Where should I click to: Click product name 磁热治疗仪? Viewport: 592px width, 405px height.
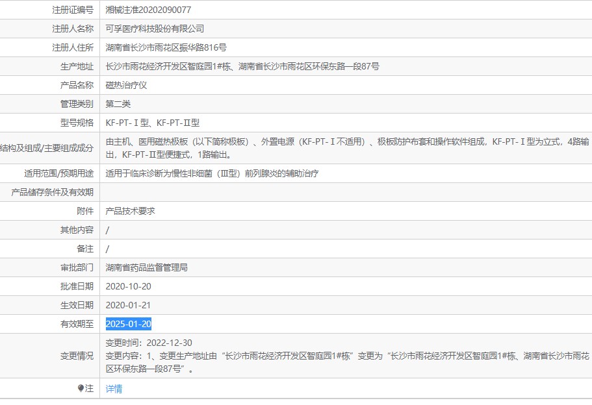(126, 85)
